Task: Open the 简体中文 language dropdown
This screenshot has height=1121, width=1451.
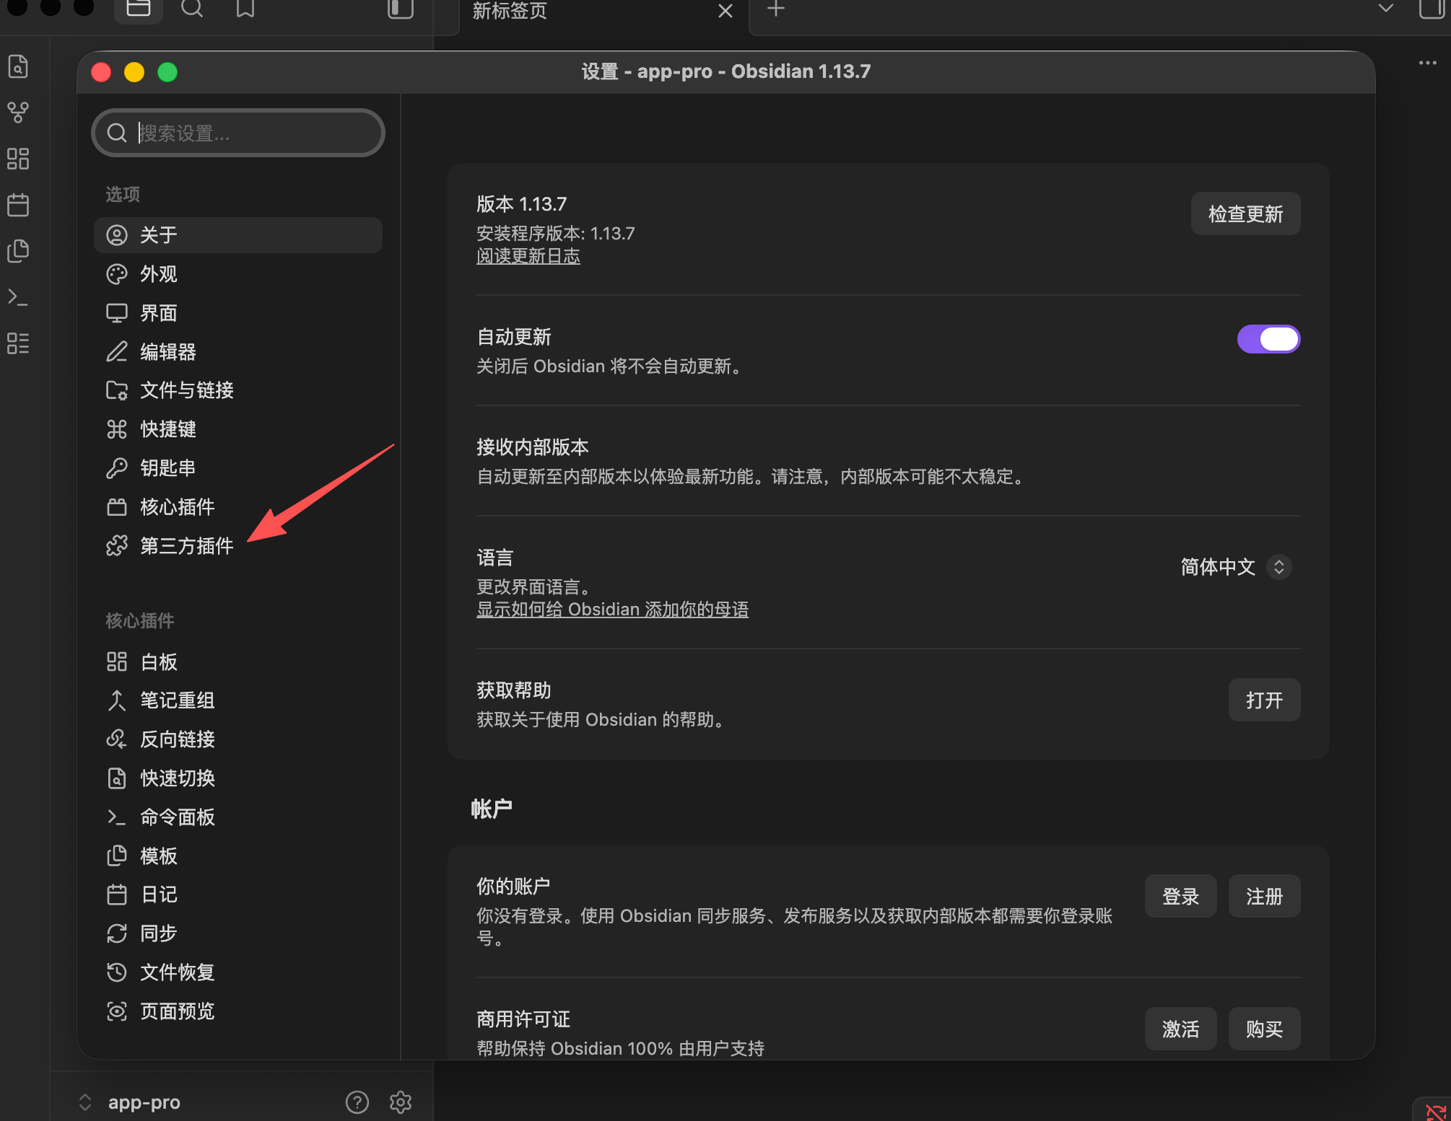Action: tap(1236, 567)
